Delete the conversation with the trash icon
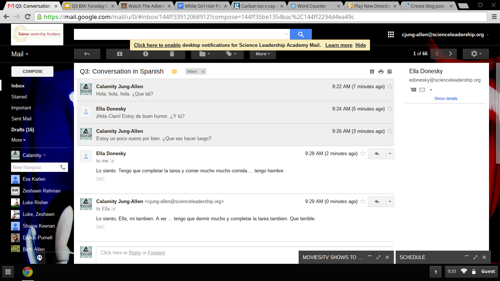The height and width of the screenshot is (281, 500). click(172, 54)
